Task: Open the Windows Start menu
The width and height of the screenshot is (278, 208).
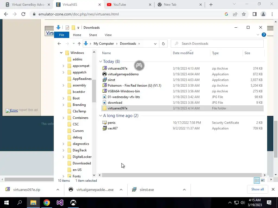Action: (7, 203)
